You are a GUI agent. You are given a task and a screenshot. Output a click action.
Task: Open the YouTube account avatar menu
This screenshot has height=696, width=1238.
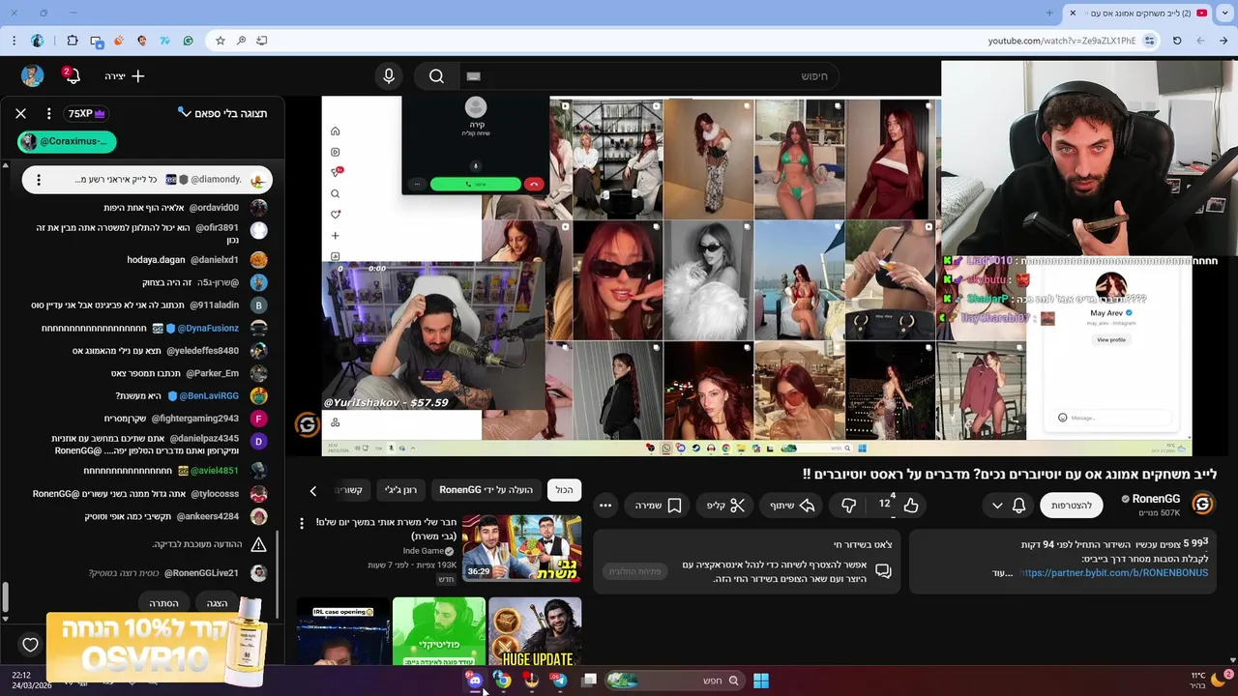click(x=33, y=75)
